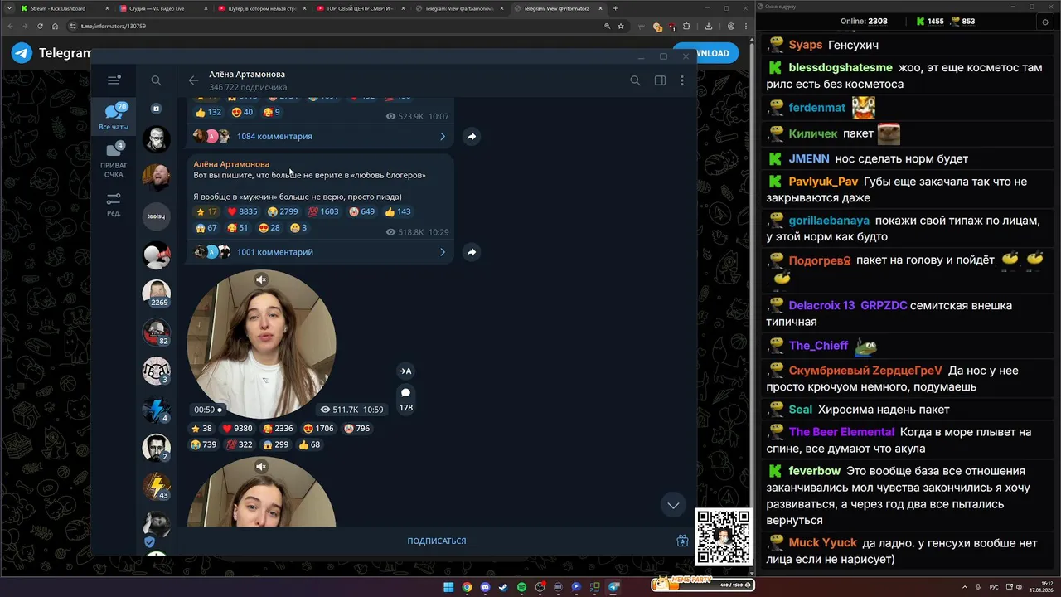Bookmark this page with the star icon
Viewport: 1061px width, 597px height.
pyautogui.click(x=621, y=26)
